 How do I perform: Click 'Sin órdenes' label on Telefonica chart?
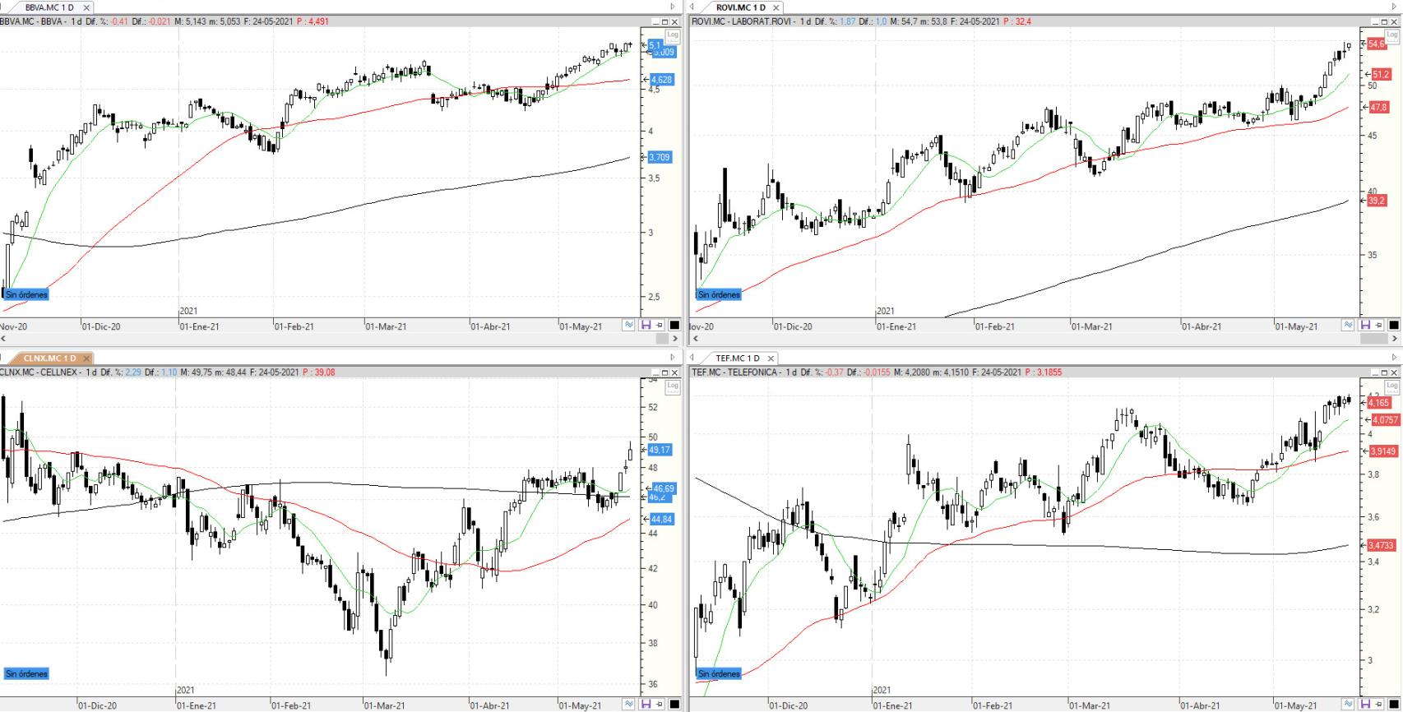pos(719,673)
